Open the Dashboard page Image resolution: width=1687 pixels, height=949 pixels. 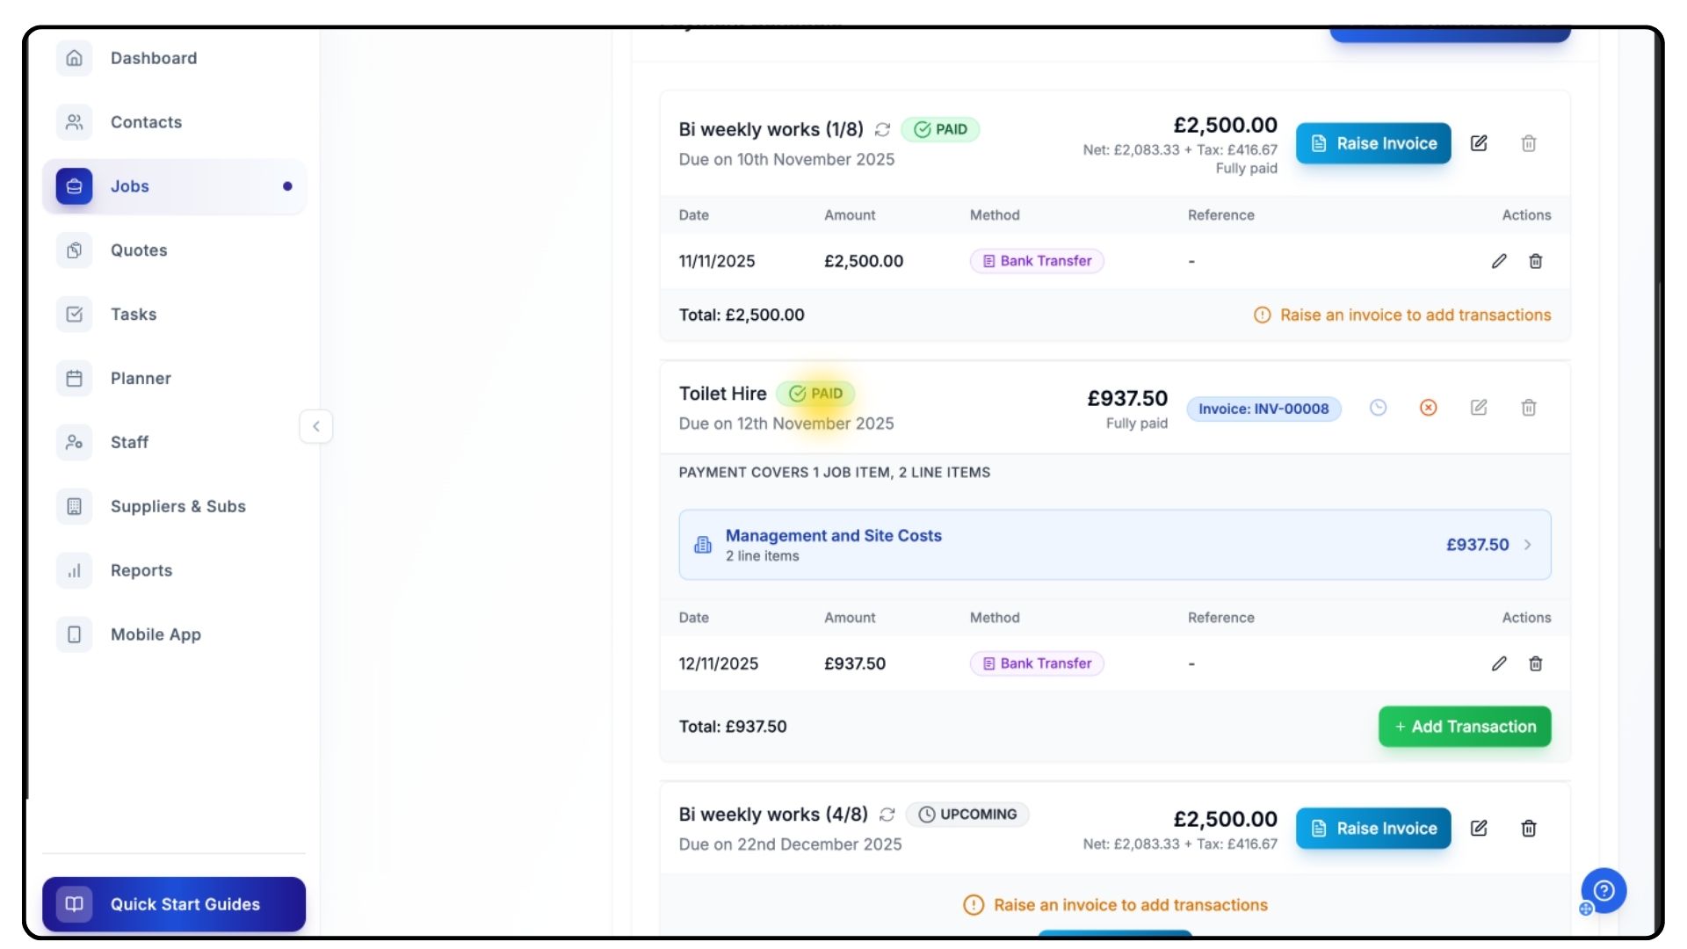(154, 58)
